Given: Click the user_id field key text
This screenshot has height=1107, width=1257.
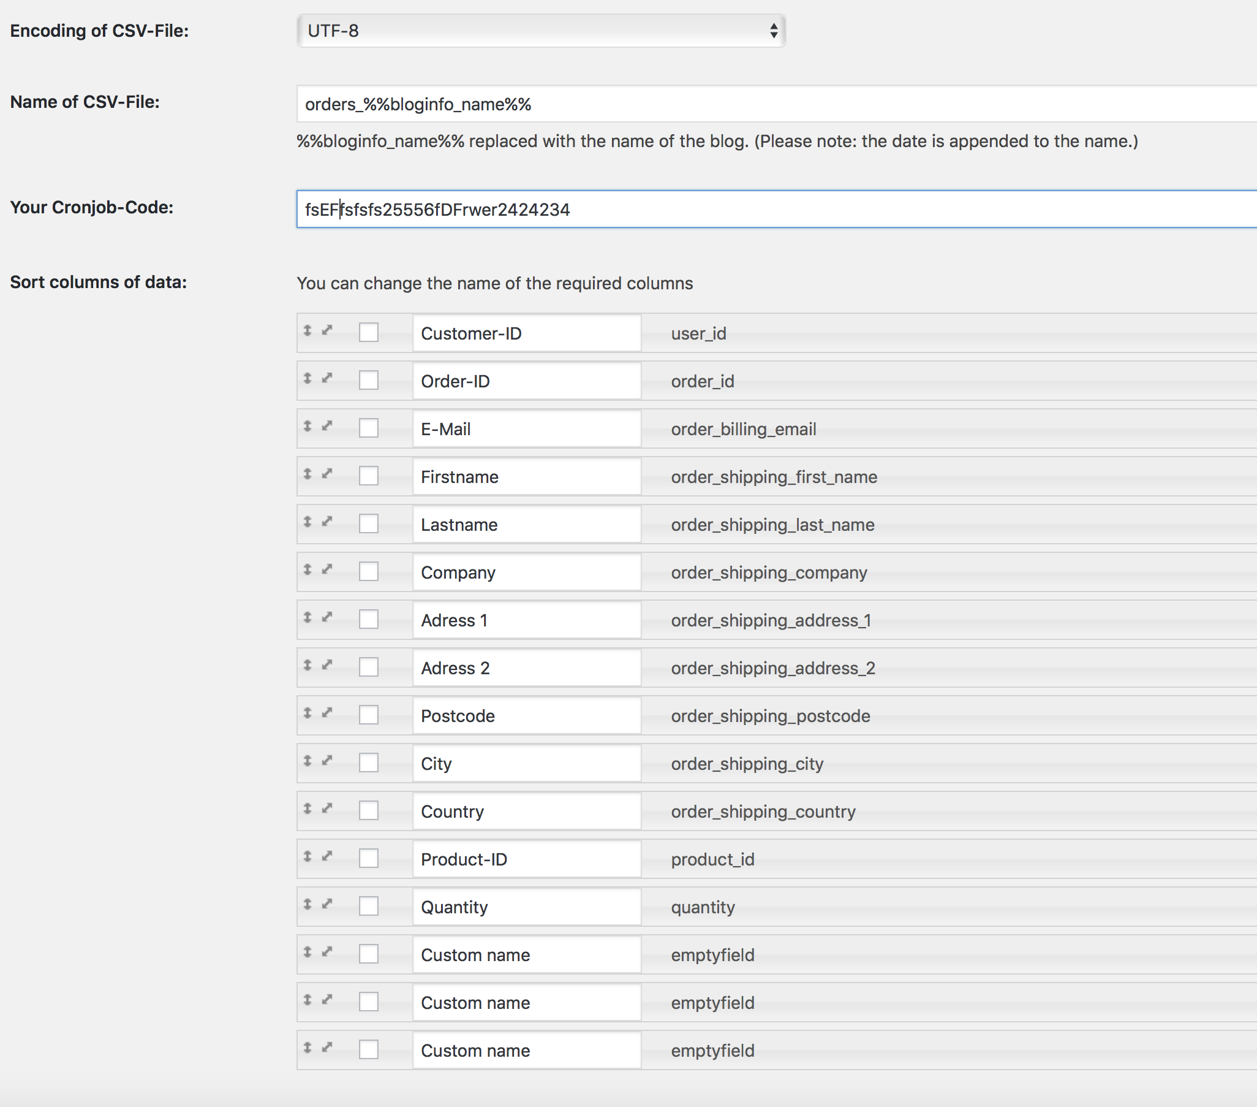Looking at the screenshot, I should (x=698, y=333).
